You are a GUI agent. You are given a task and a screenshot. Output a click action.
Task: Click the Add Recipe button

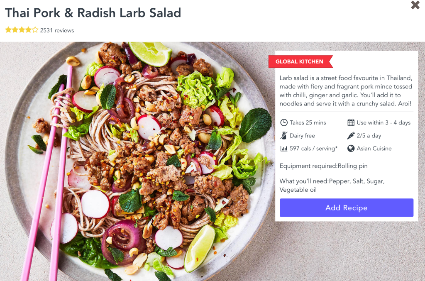pyautogui.click(x=347, y=208)
